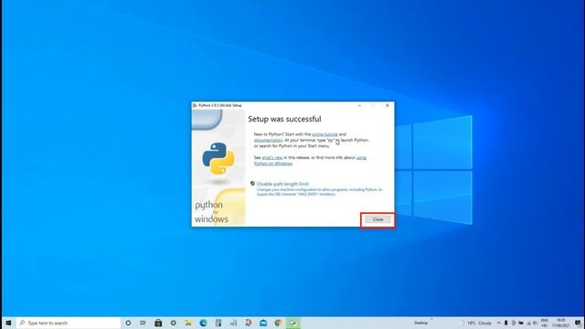Follow the what's new link
Screen dimensions: 585x329
coord(272,158)
